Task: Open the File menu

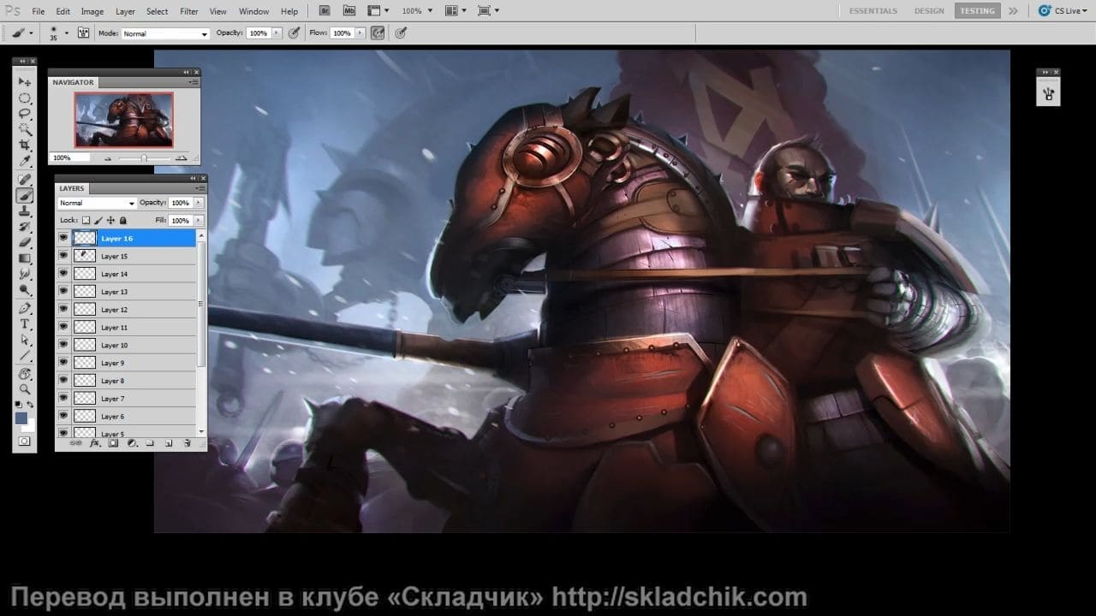Action: tap(39, 11)
